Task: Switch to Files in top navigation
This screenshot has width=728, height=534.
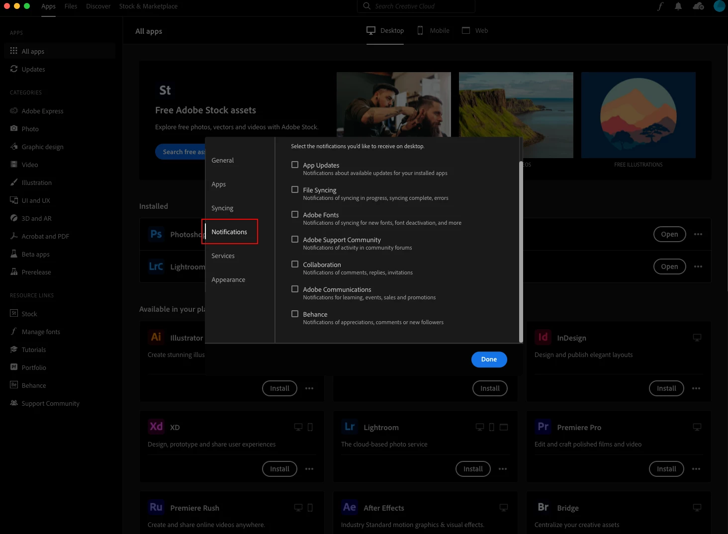Action: (x=71, y=6)
